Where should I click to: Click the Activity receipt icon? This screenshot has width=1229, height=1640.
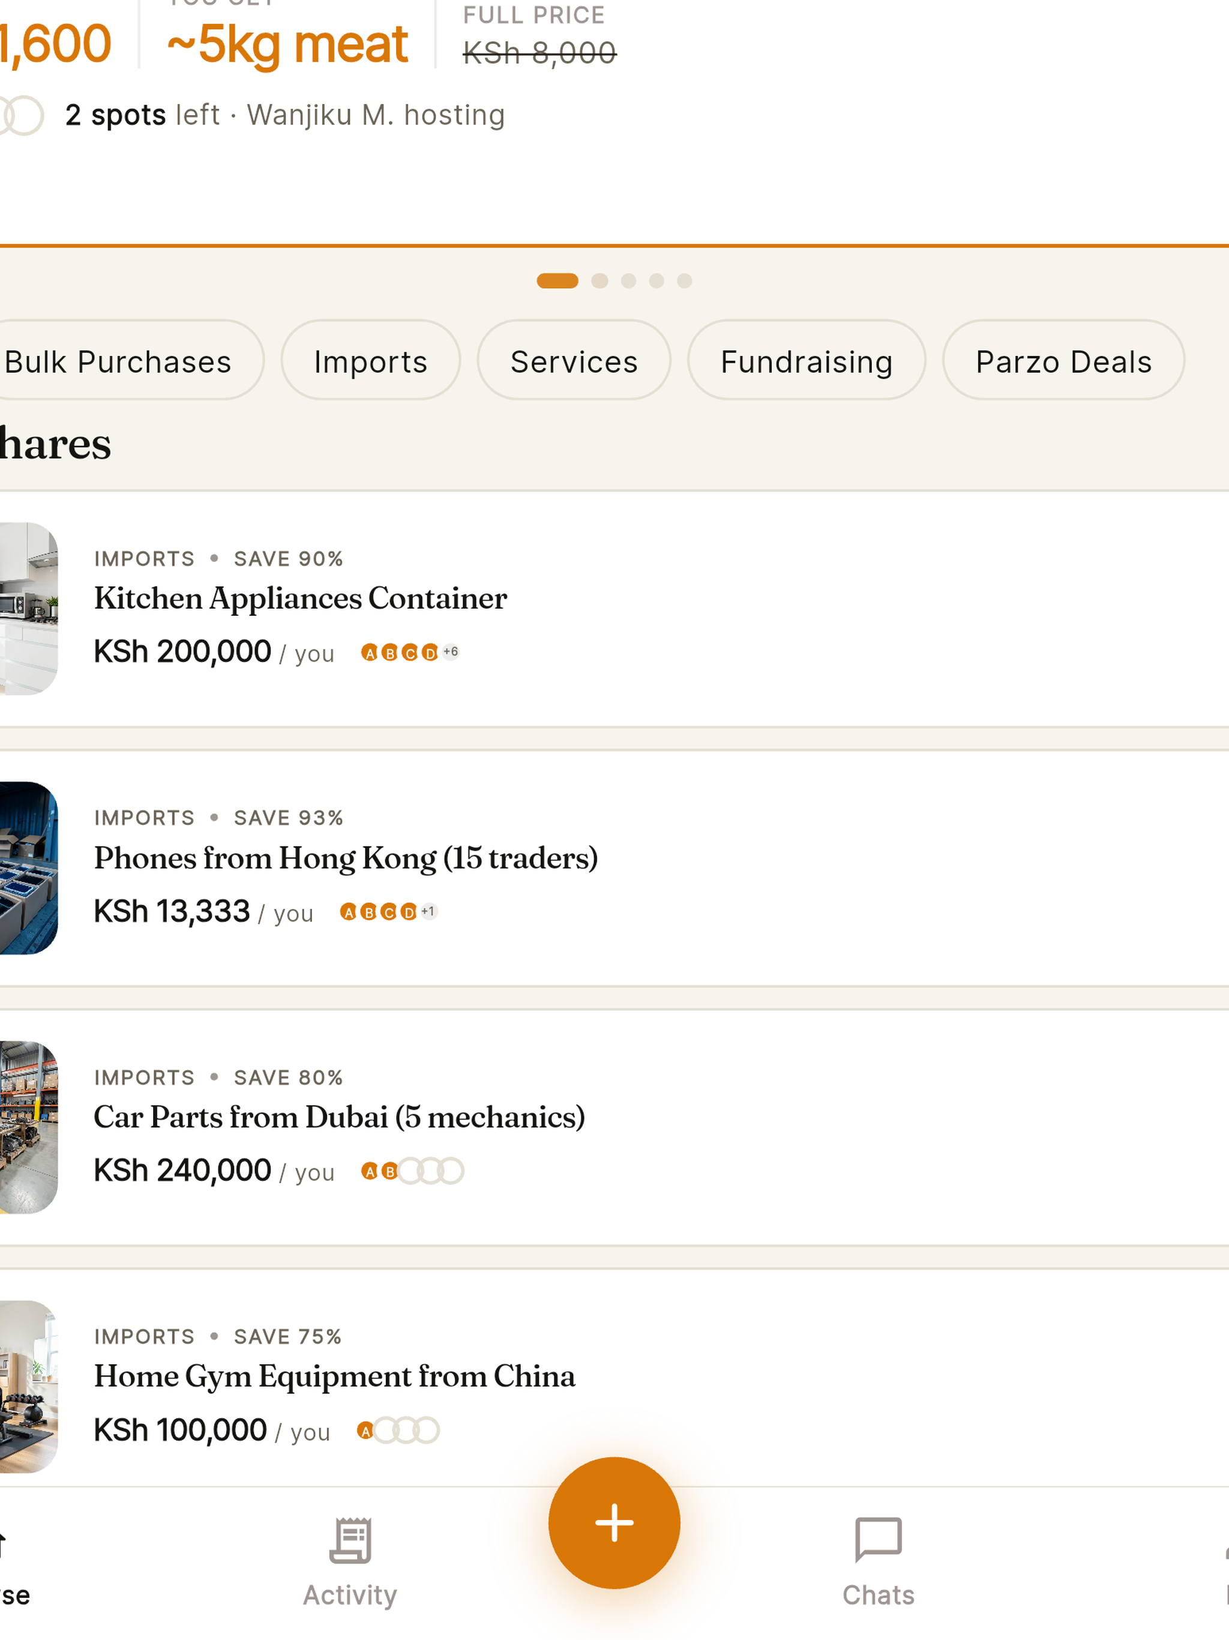350,1539
